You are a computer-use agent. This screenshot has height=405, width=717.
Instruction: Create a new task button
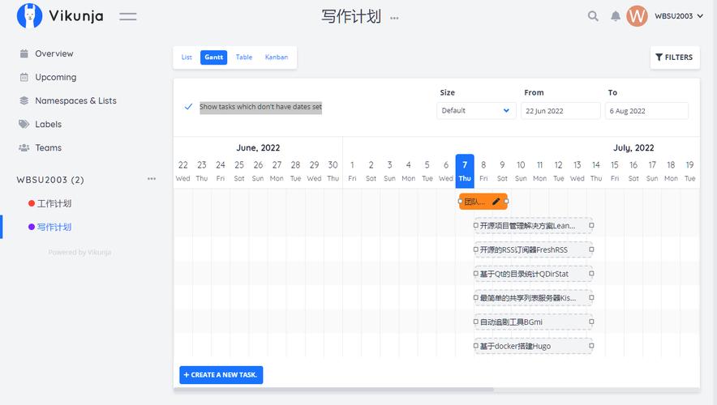(x=221, y=375)
